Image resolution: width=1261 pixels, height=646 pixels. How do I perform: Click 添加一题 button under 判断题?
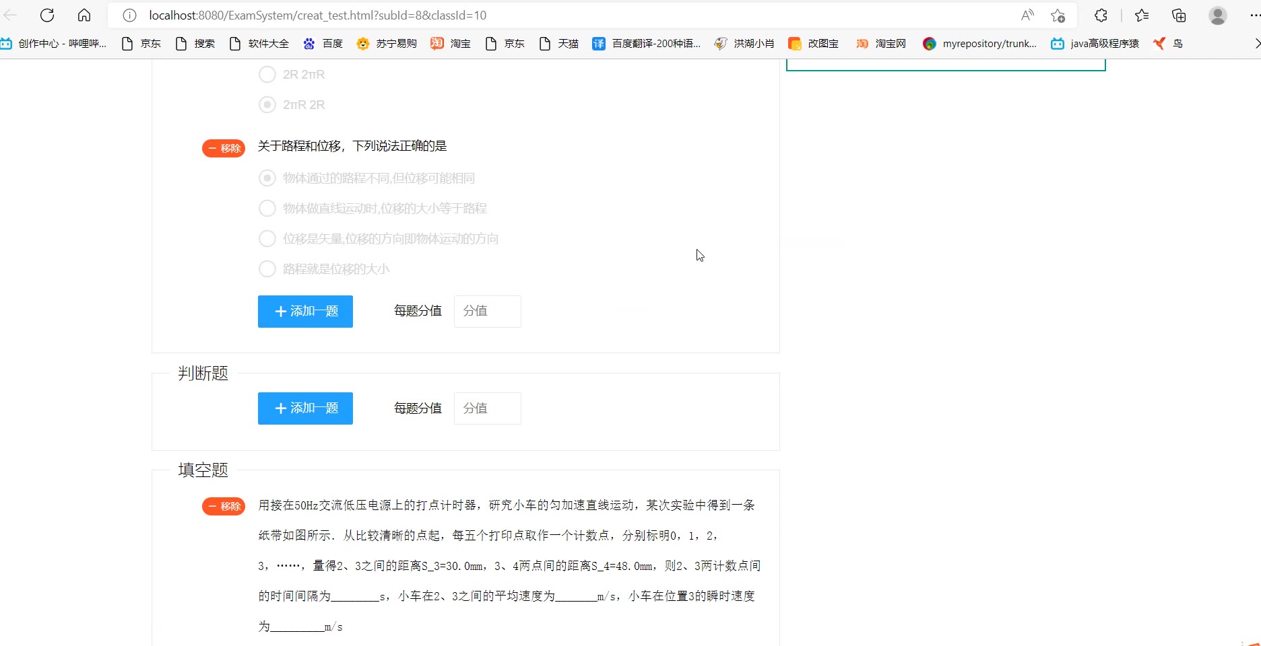(x=305, y=408)
